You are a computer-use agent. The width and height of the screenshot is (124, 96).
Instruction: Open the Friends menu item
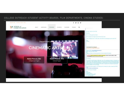(74, 27)
